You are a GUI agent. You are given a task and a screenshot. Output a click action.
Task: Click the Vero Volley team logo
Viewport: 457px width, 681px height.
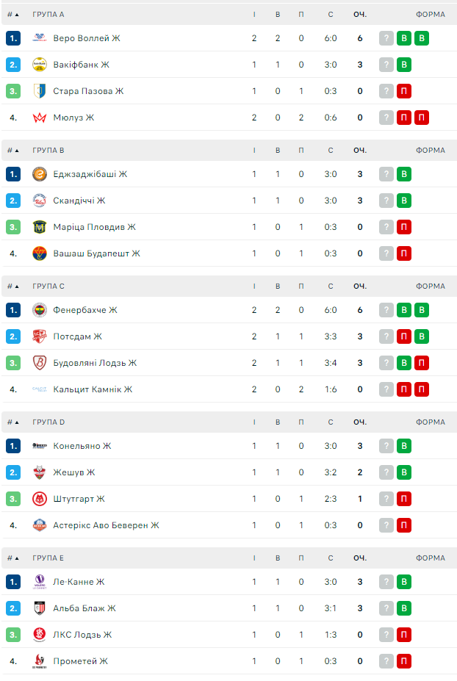[40, 38]
